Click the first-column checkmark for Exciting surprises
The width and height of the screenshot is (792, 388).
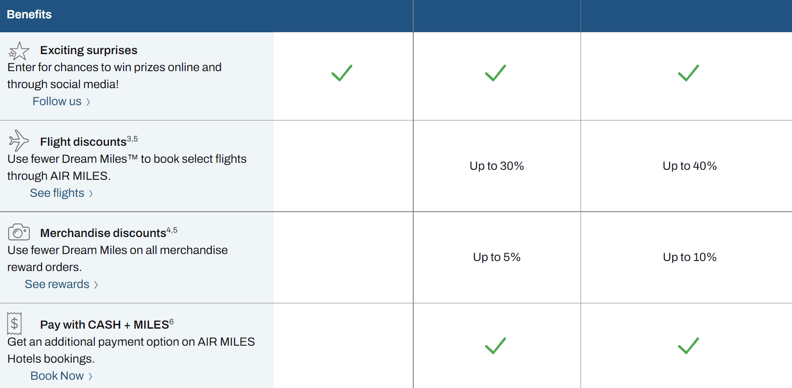click(x=342, y=73)
